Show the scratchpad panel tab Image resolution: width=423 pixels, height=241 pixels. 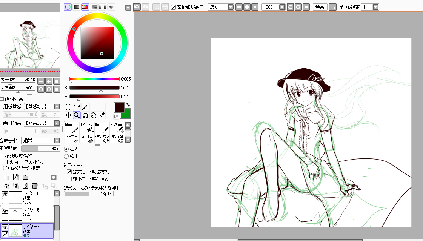111,7
